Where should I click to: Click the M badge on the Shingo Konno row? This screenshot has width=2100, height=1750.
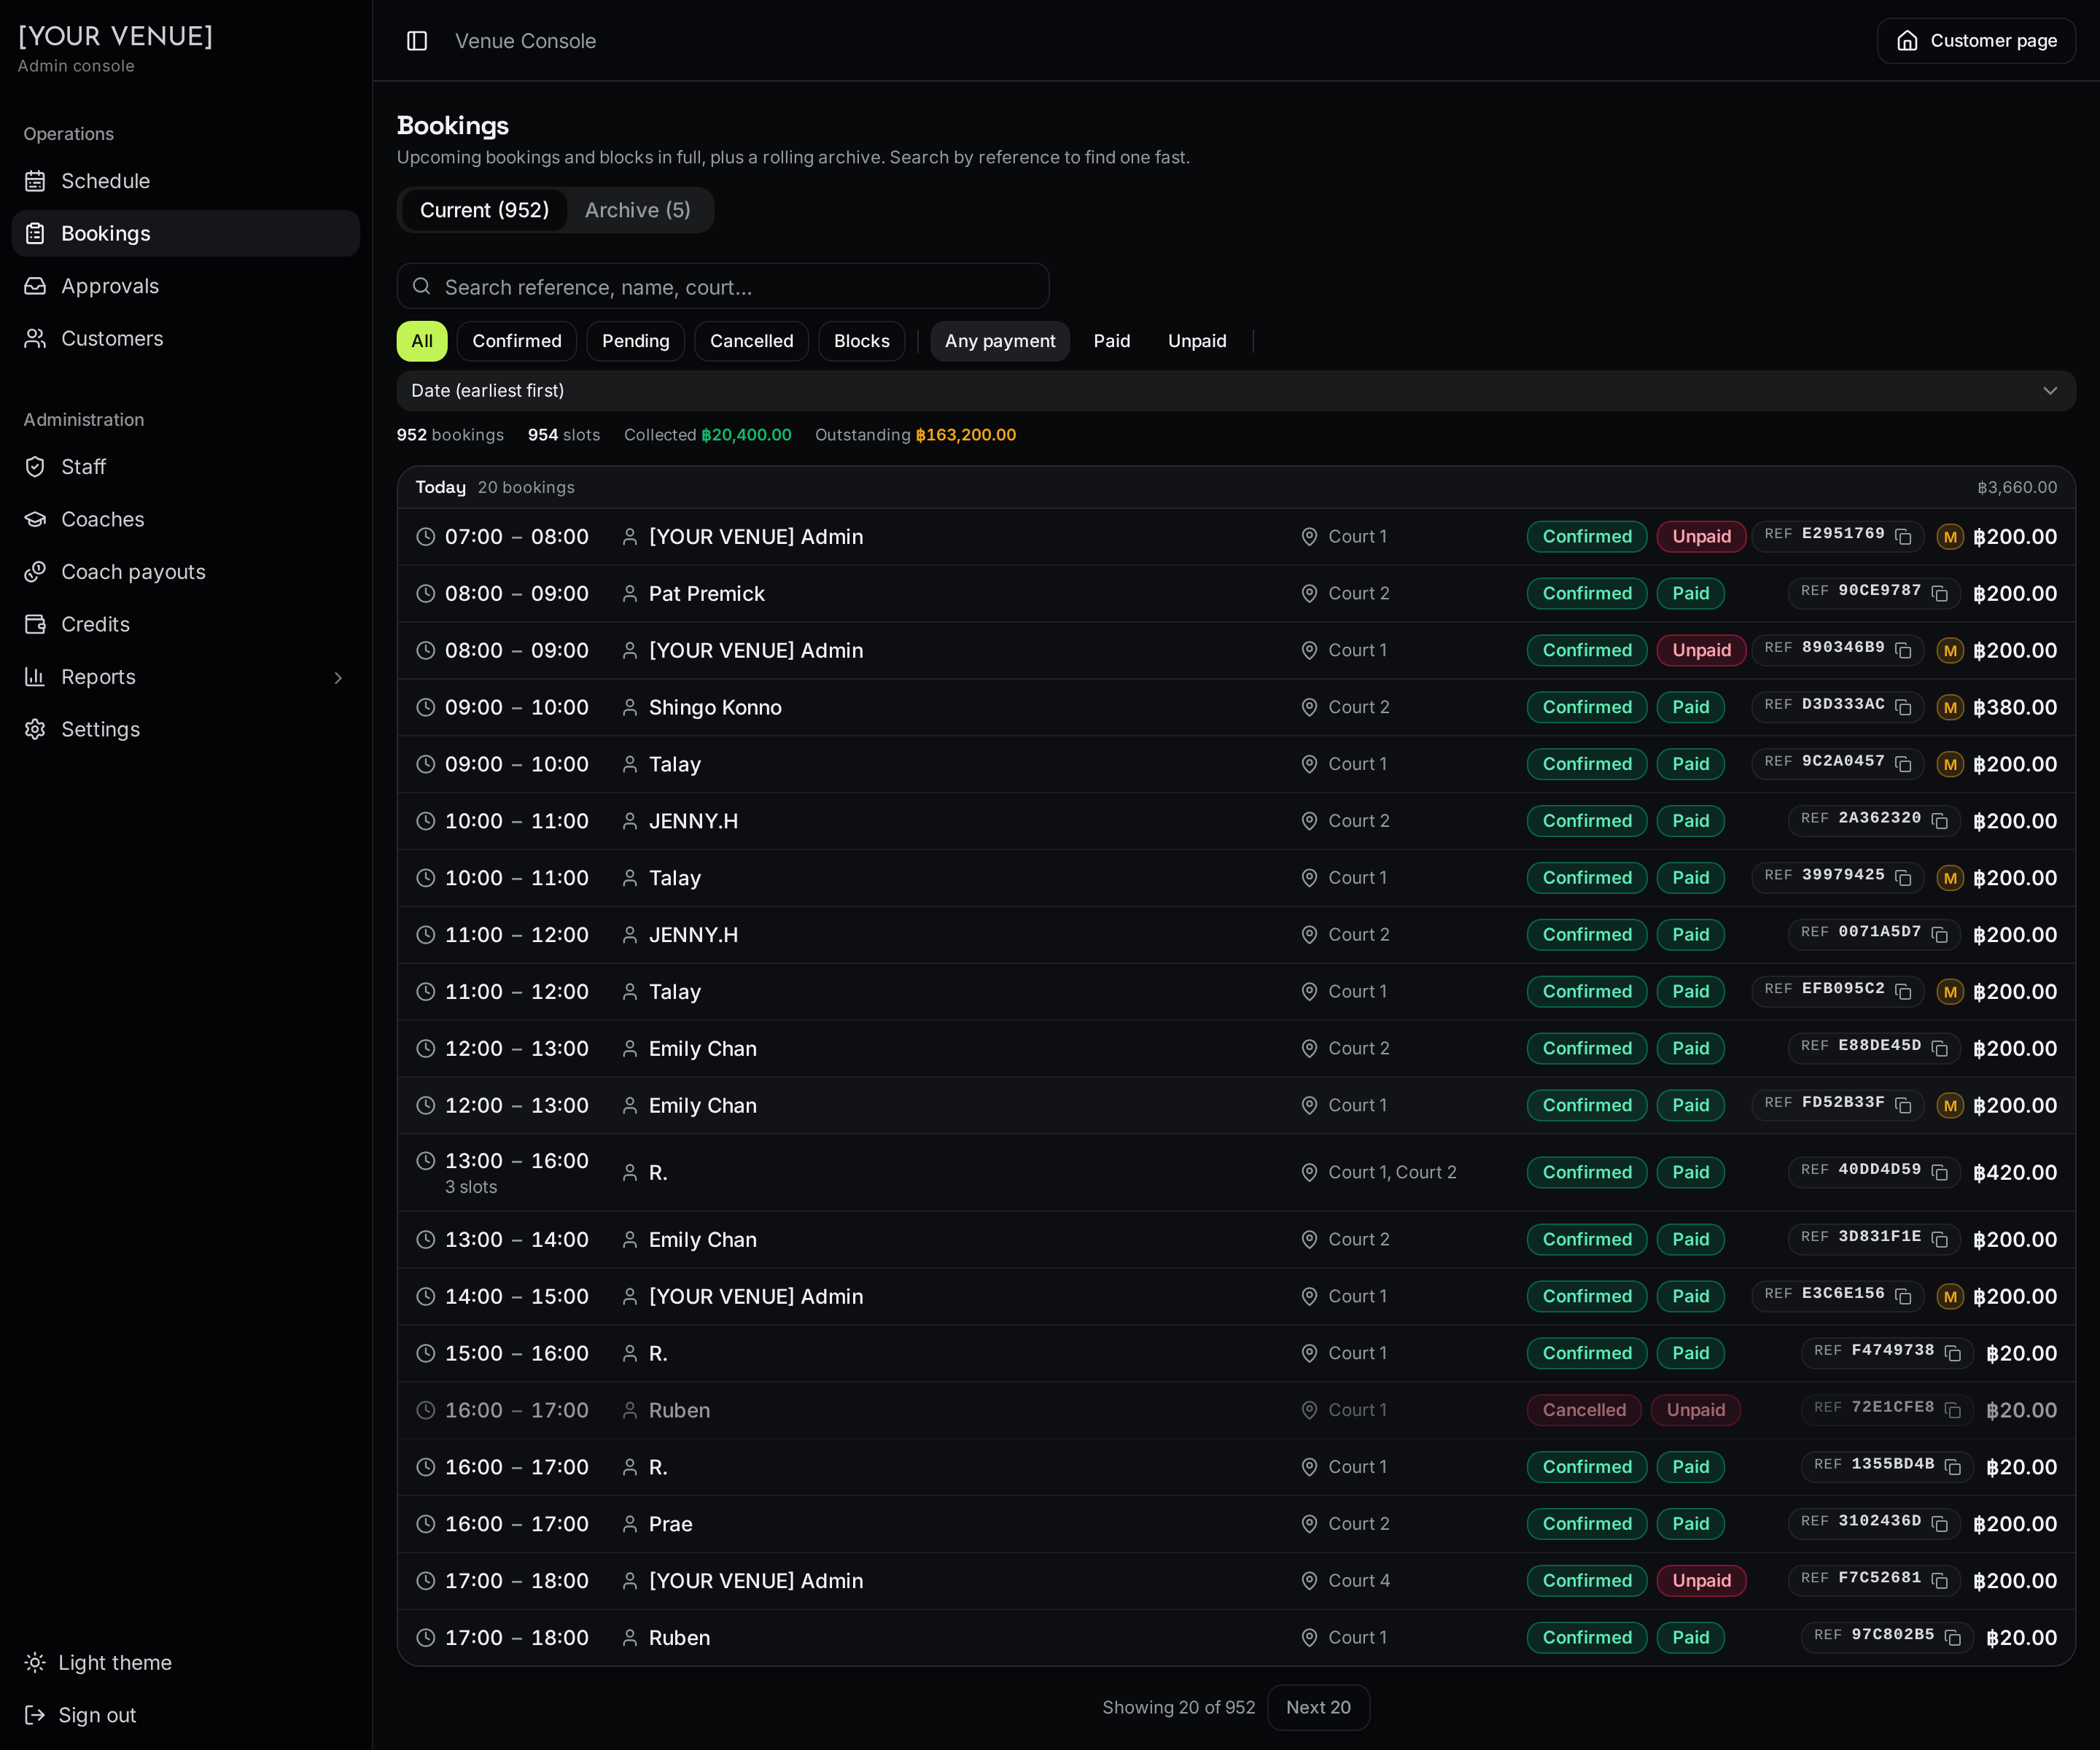1949,708
